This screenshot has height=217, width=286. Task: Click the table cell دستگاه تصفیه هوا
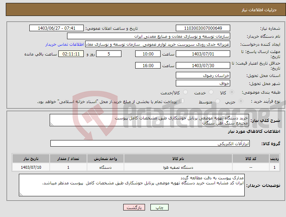coord(178,167)
